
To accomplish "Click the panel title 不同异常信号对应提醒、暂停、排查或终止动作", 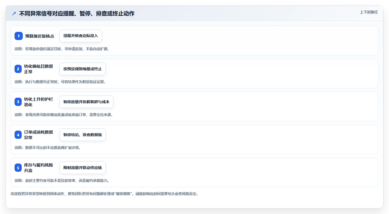I will click(77, 13).
